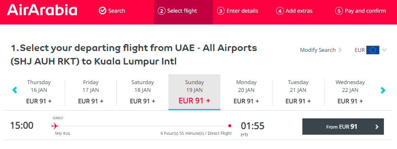Screen dimensions: 397x149
Task: Select Monday 20 JAN date
Action: click(x=246, y=92)
